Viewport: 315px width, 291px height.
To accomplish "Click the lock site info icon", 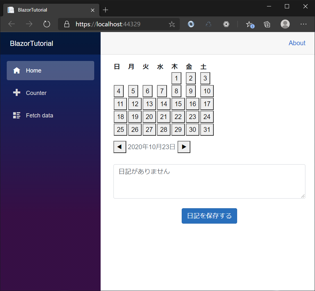I will tap(67, 24).
